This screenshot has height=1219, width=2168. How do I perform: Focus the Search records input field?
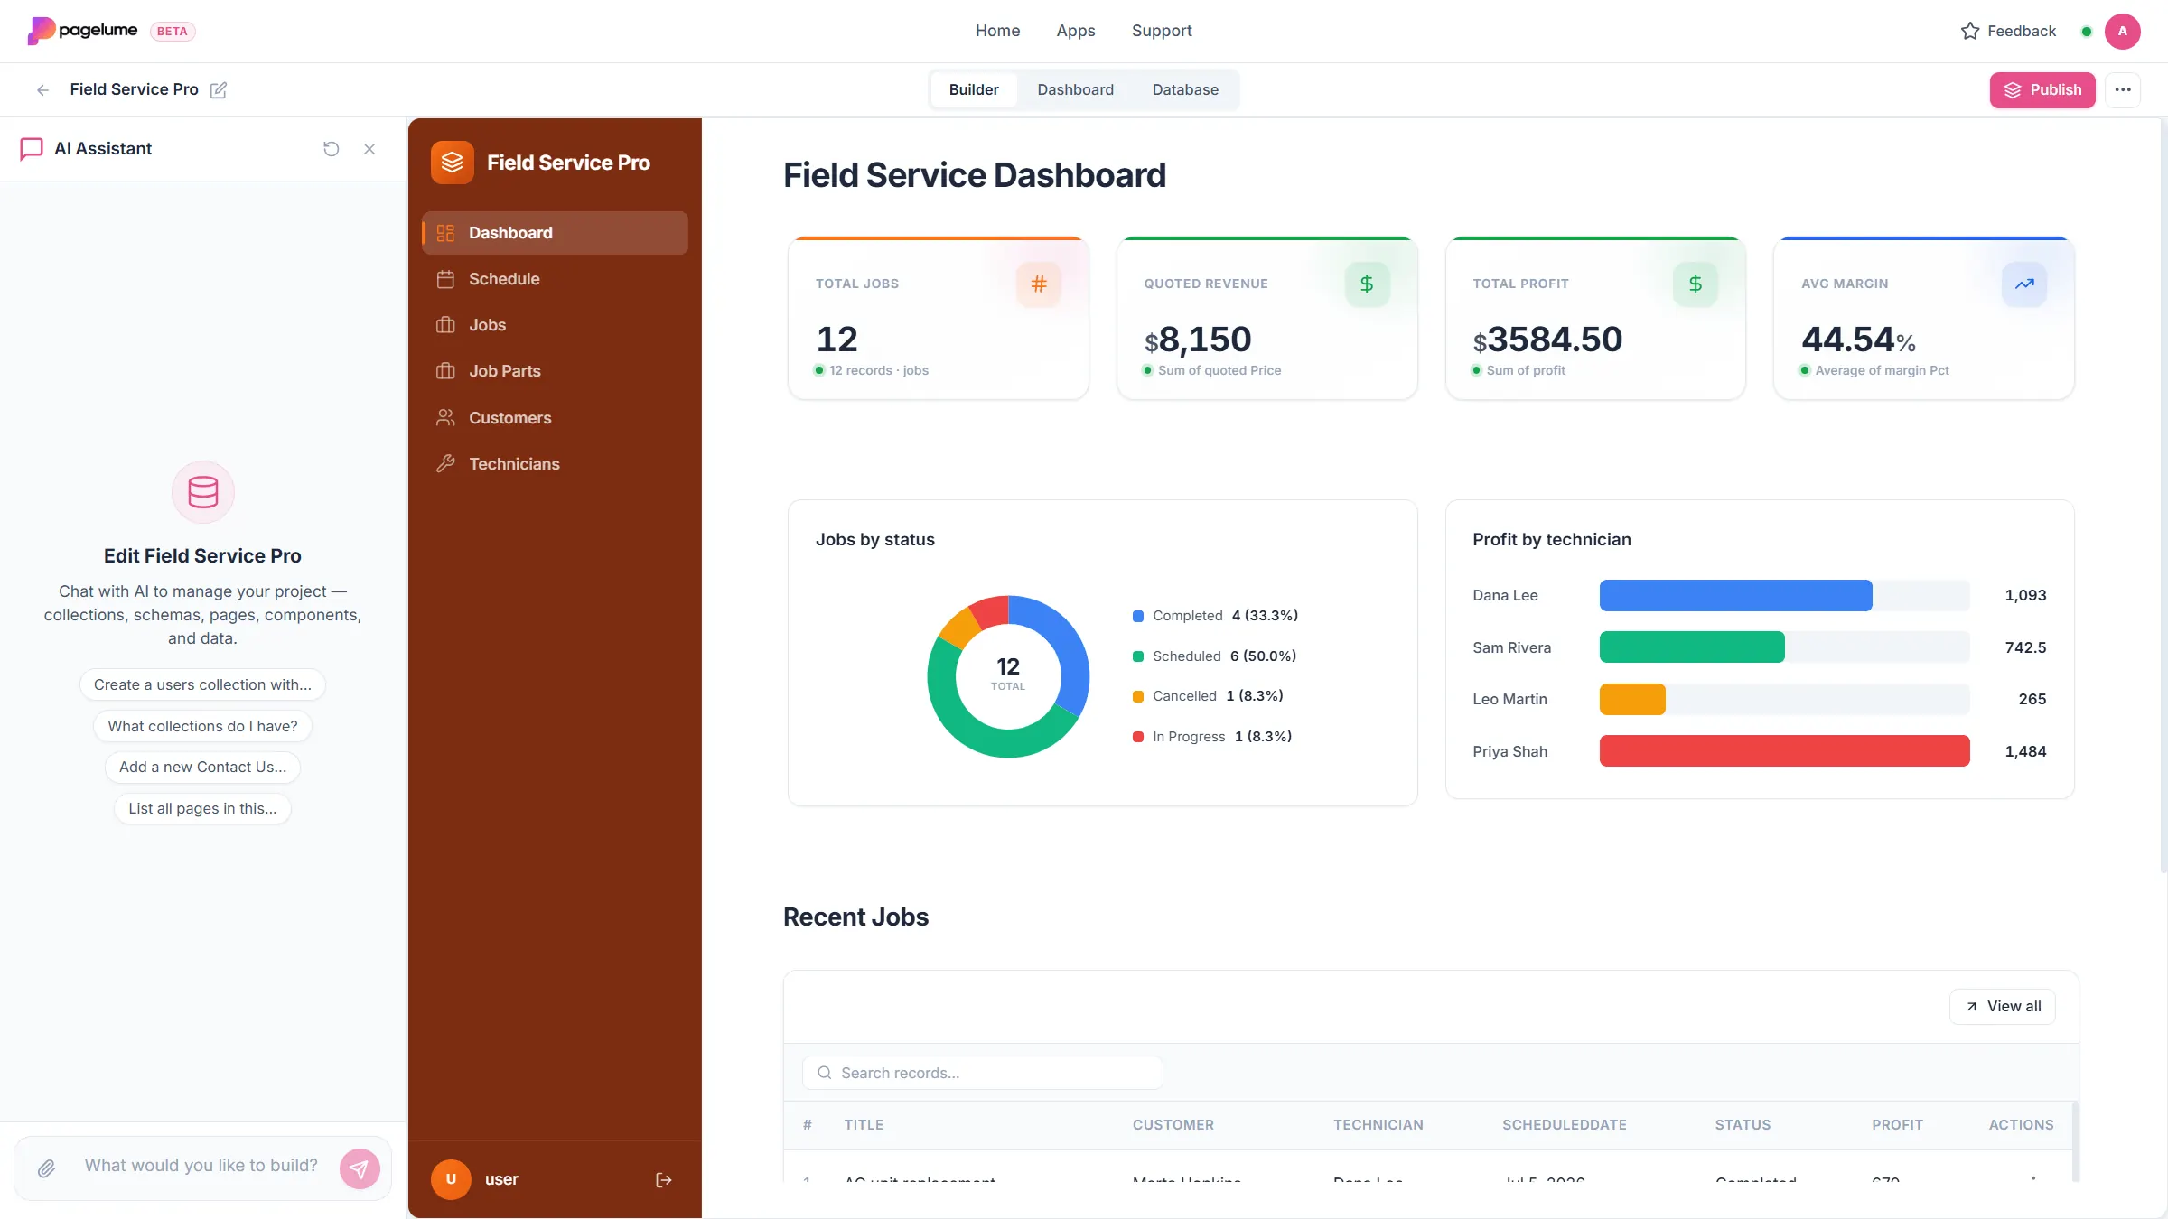point(983,1073)
